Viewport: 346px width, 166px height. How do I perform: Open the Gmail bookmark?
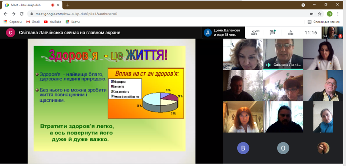[x=32, y=22]
